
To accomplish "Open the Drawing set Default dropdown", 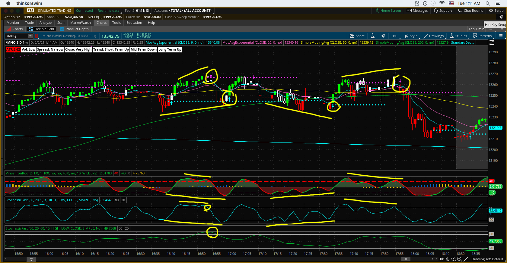I will (487, 259).
